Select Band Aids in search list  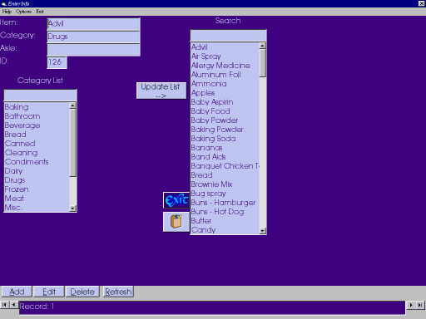click(x=225, y=157)
